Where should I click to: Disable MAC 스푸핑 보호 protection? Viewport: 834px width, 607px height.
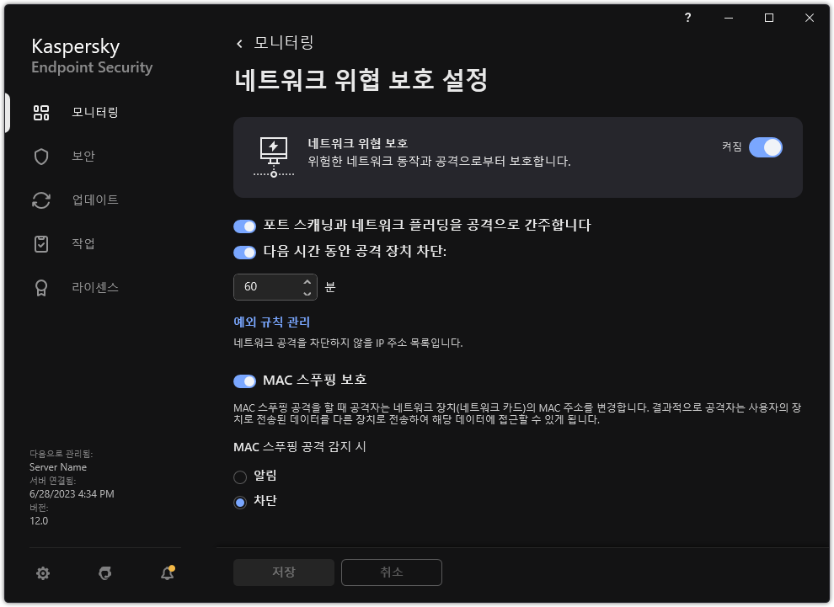click(x=244, y=381)
